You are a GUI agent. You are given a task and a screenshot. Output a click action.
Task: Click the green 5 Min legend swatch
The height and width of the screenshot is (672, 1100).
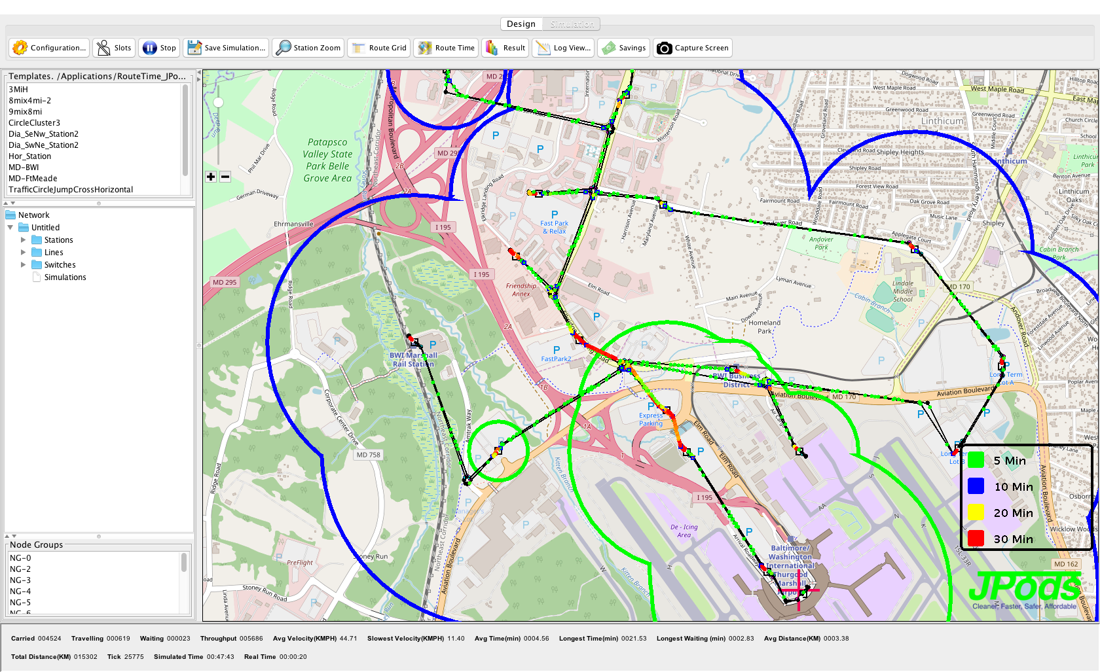point(976,461)
